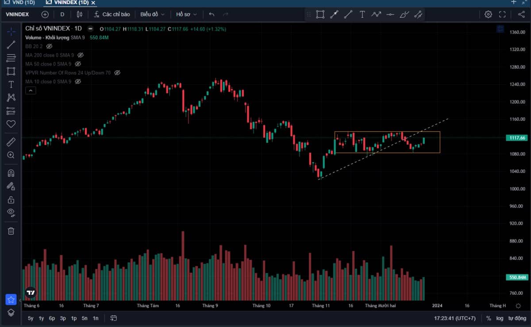Show the MA 50 indicator
Viewport: 531px width, 327px height.
pyautogui.click(x=78, y=64)
